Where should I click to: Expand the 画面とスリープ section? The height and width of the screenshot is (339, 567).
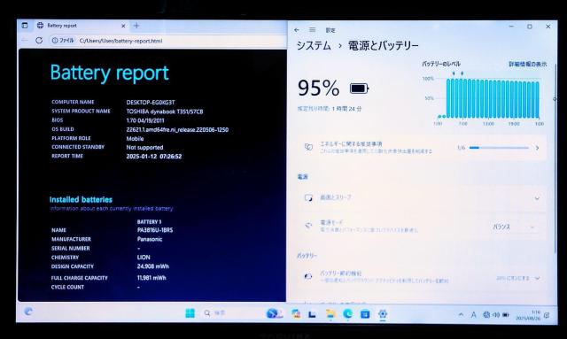pyautogui.click(x=422, y=197)
